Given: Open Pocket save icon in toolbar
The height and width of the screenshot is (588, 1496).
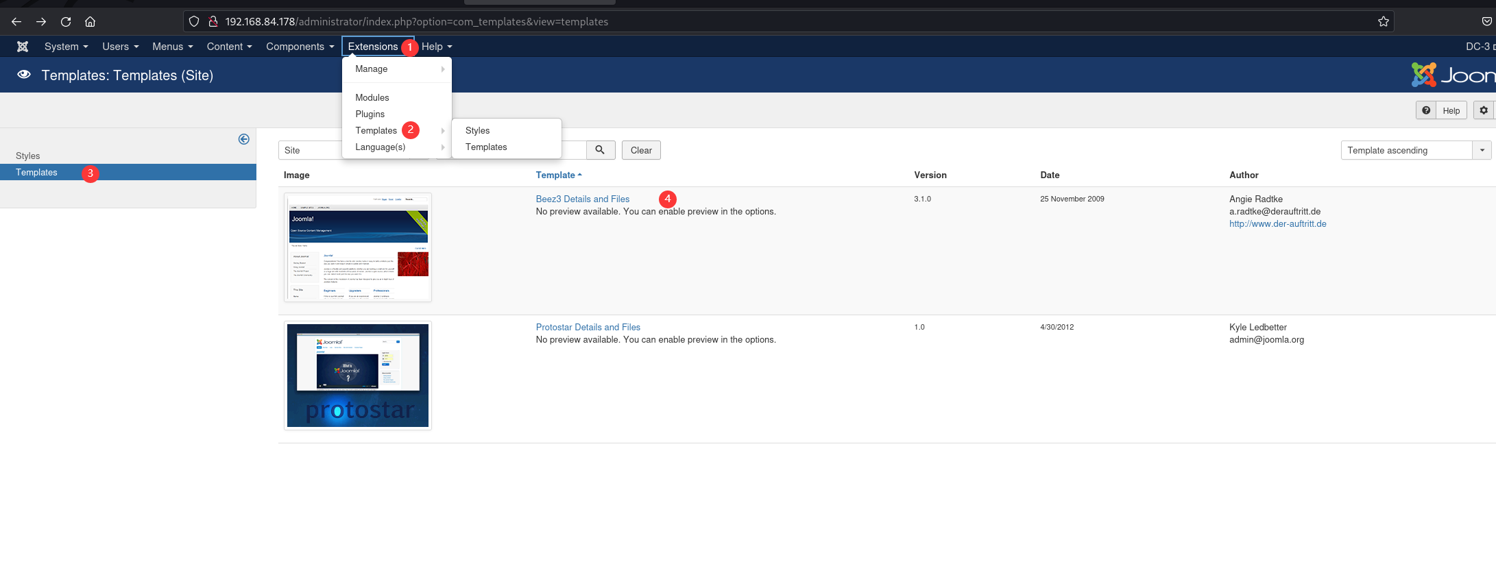Looking at the screenshot, I should click(x=1486, y=22).
